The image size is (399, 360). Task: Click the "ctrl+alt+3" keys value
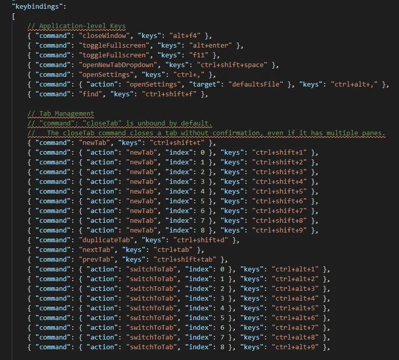[x=295, y=289]
